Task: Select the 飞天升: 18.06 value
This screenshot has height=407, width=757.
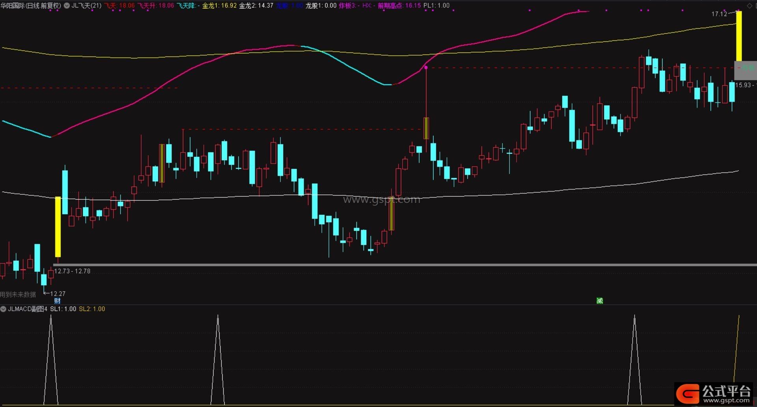Action: click(156, 6)
